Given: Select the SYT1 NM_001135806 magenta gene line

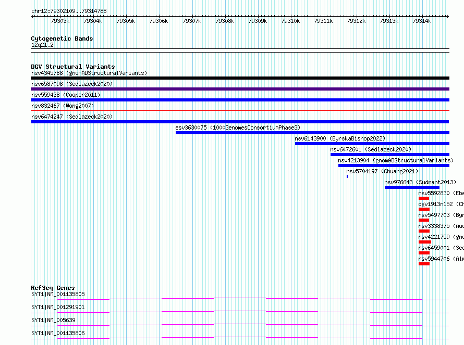Looking at the screenshot, I should point(240,338).
